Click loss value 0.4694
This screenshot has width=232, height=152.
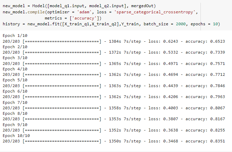tap(171, 74)
